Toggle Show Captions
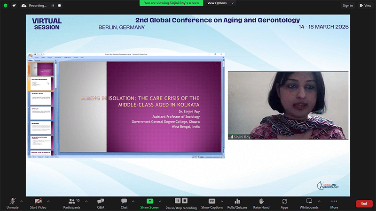376x211 pixels. [x=212, y=202]
